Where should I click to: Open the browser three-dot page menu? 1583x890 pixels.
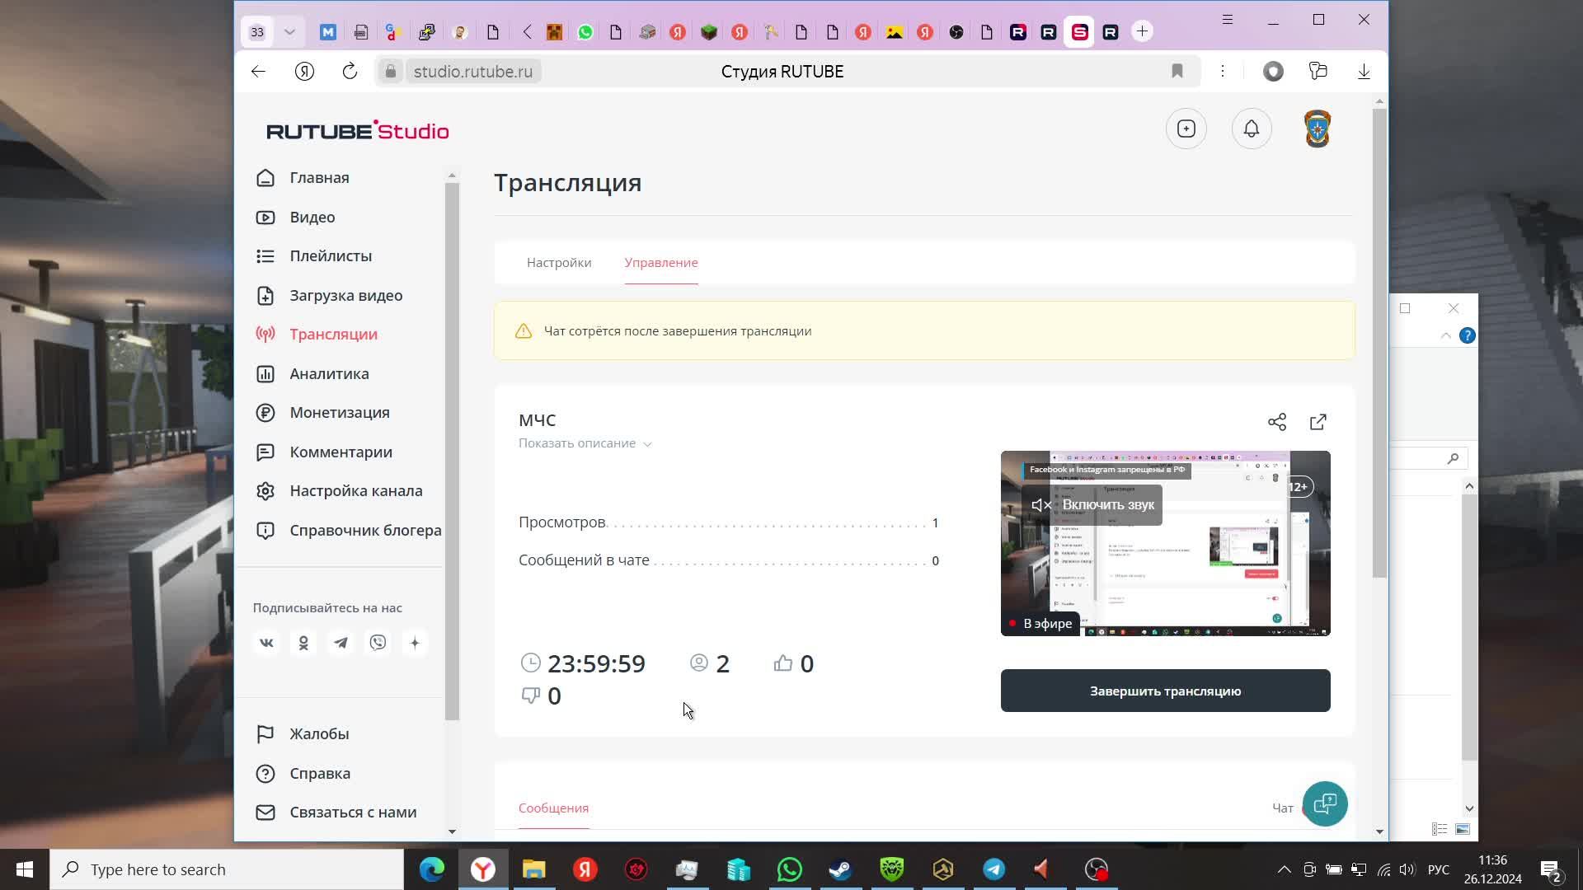1223,72
